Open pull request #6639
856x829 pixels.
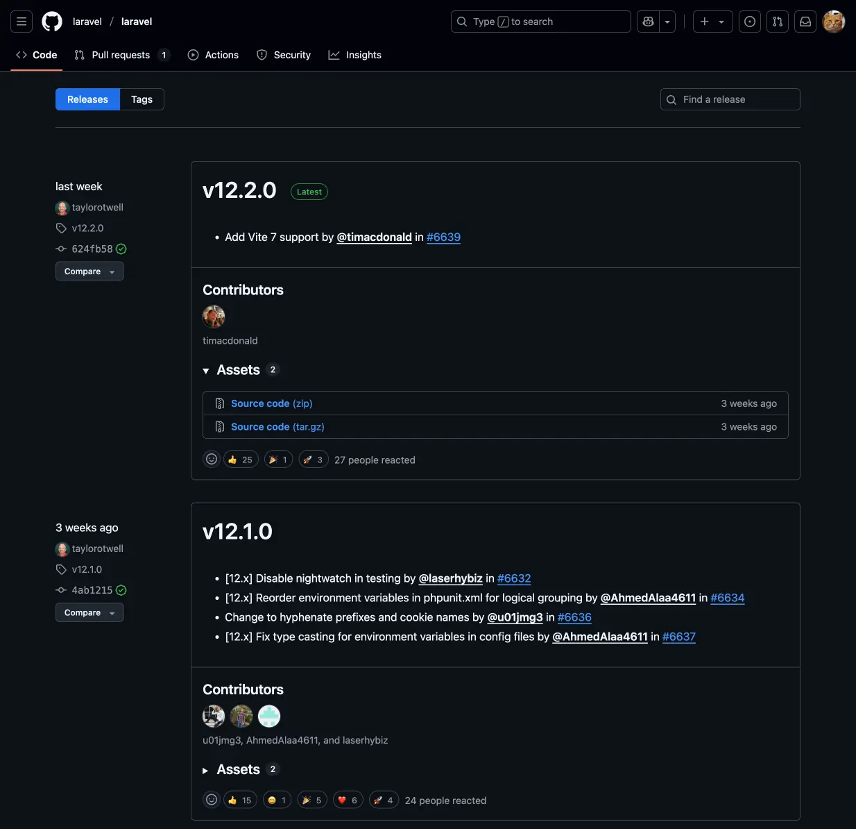click(x=443, y=237)
